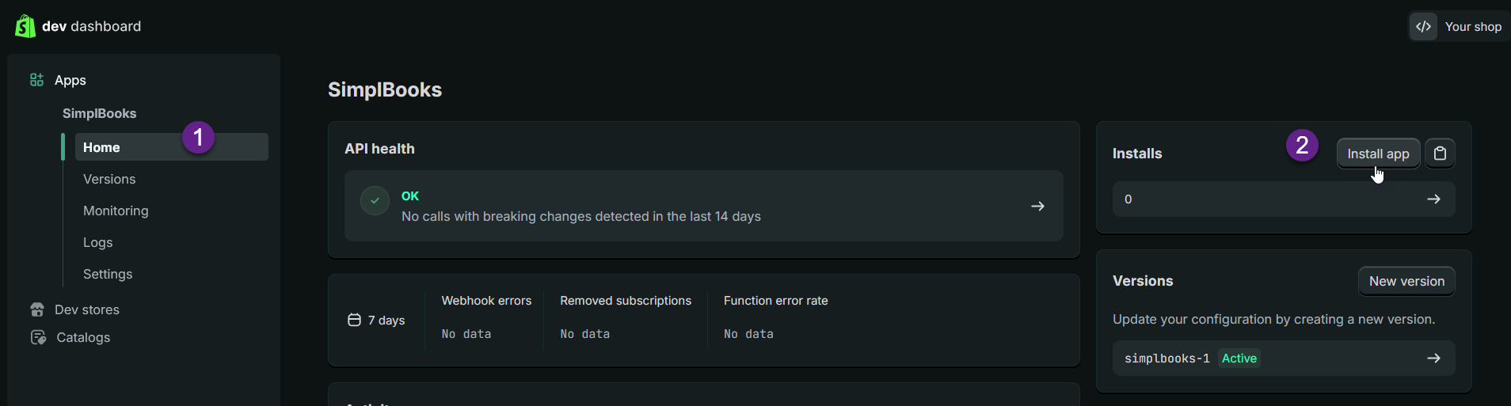The height and width of the screenshot is (406, 1511).
Task: Click the Dev stores storefront icon
Action: pos(37,309)
